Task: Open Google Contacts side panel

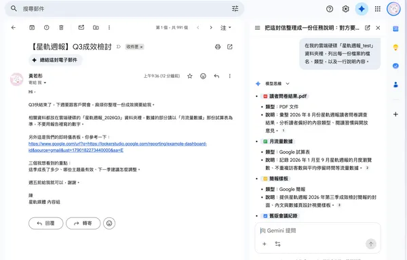Action: (395, 85)
